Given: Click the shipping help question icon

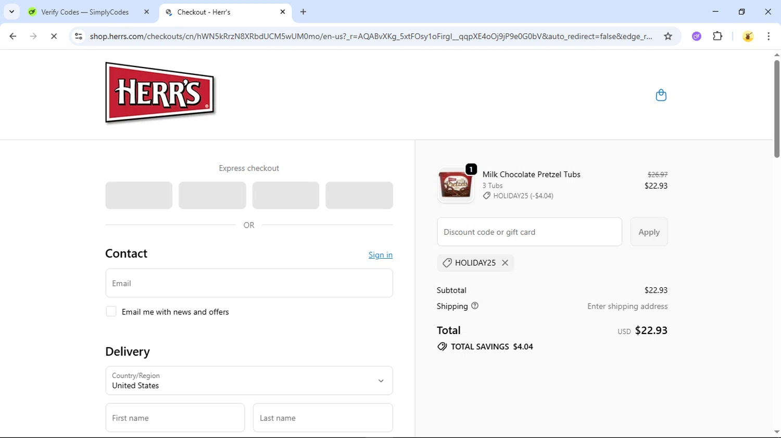Looking at the screenshot, I should pyautogui.click(x=475, y=306).
